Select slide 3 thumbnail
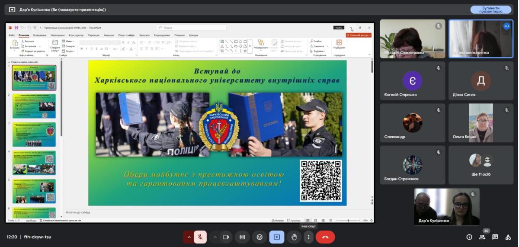The image size is (519, 247). 34,135
